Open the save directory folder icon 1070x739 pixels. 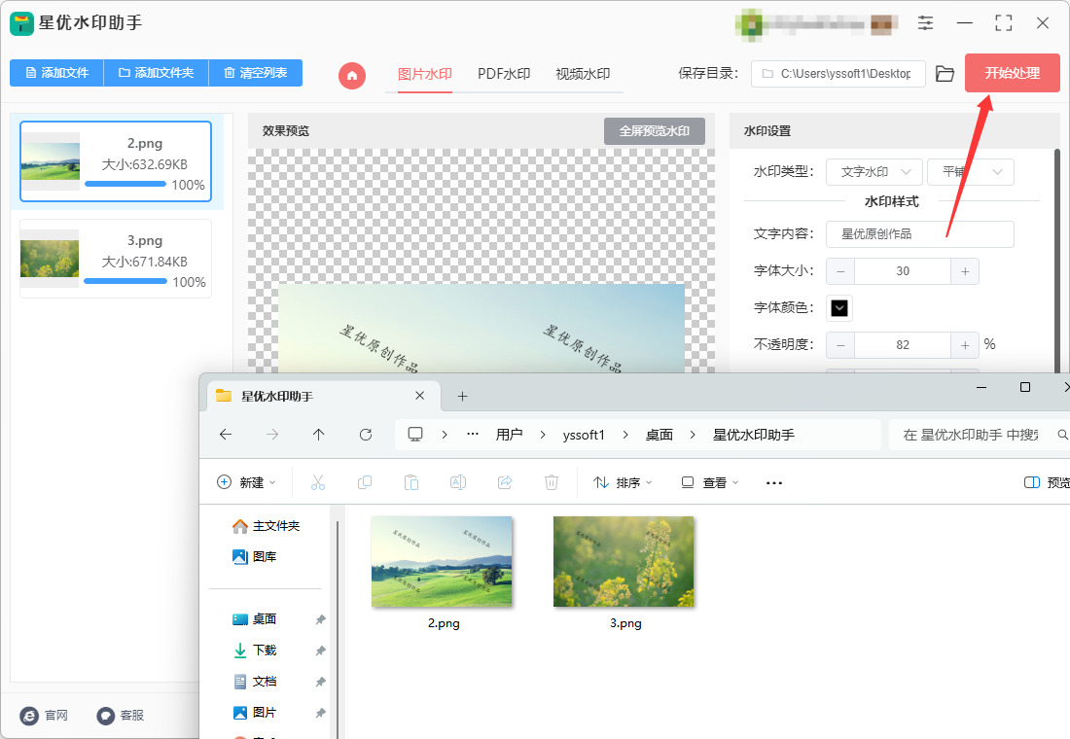pos(945,74)
